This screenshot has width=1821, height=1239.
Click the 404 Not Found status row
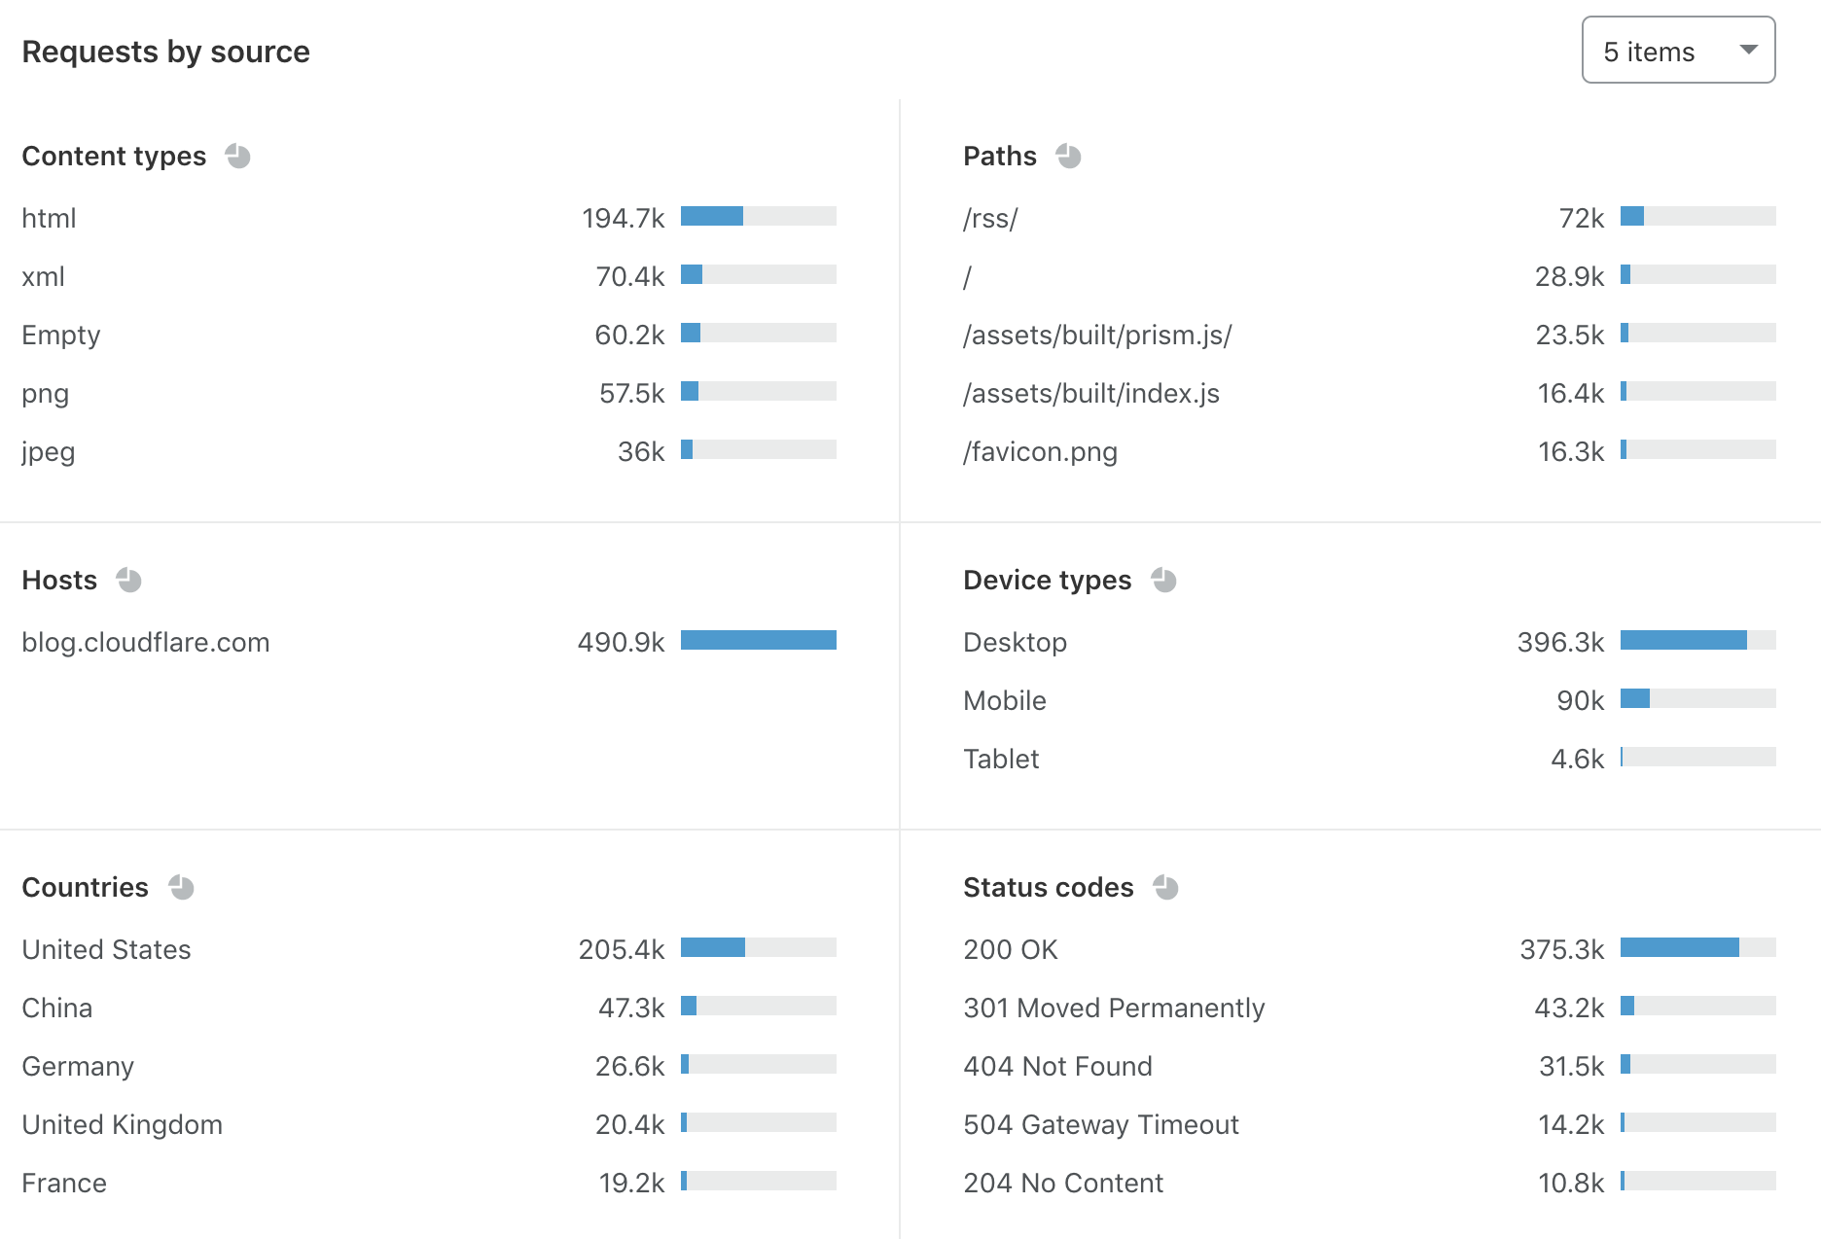point(1057,1067)
